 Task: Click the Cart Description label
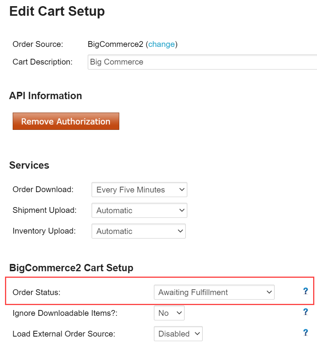[x=43, y=62]
